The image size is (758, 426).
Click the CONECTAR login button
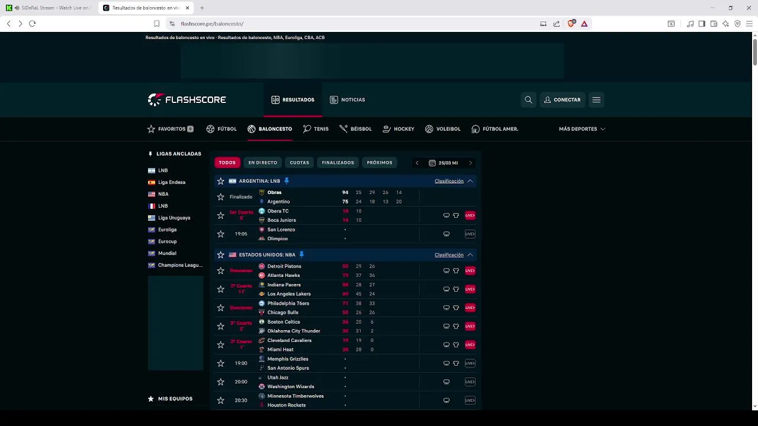click(x=563, y=100)
